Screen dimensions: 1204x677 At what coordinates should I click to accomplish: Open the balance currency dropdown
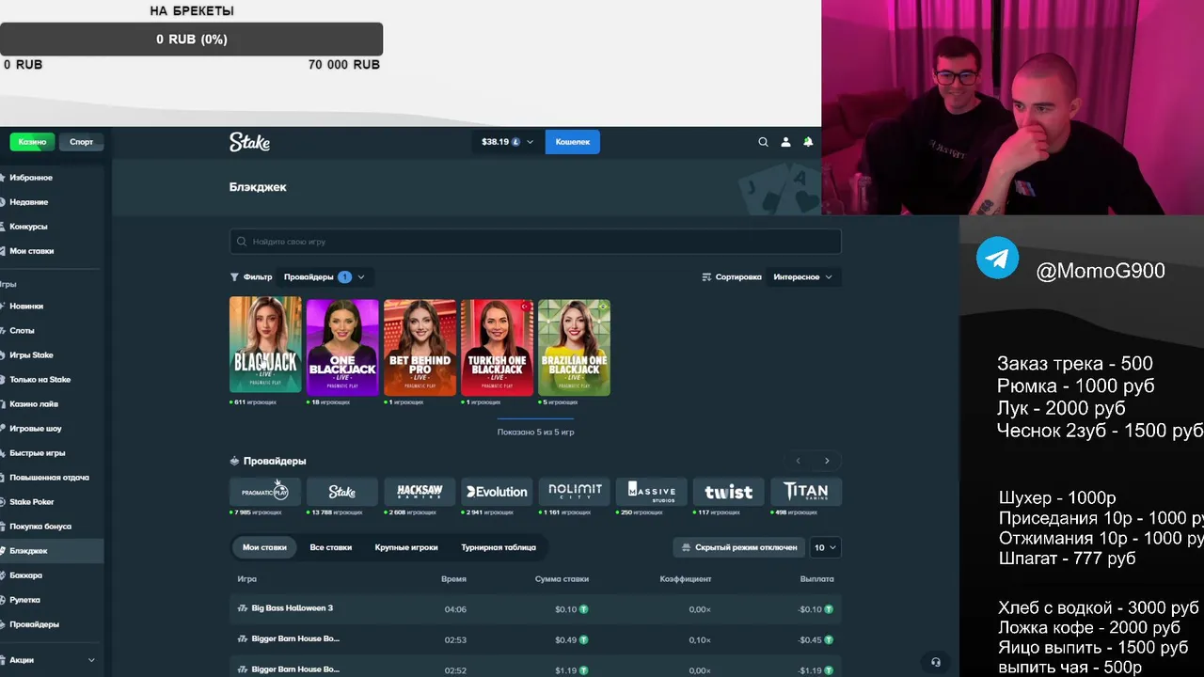(531, 142)
